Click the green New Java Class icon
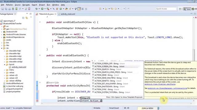 (61, 9)
